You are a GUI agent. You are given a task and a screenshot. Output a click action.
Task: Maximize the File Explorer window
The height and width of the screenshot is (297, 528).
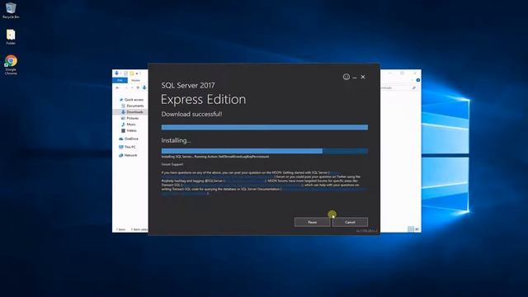tap(402, 73)
